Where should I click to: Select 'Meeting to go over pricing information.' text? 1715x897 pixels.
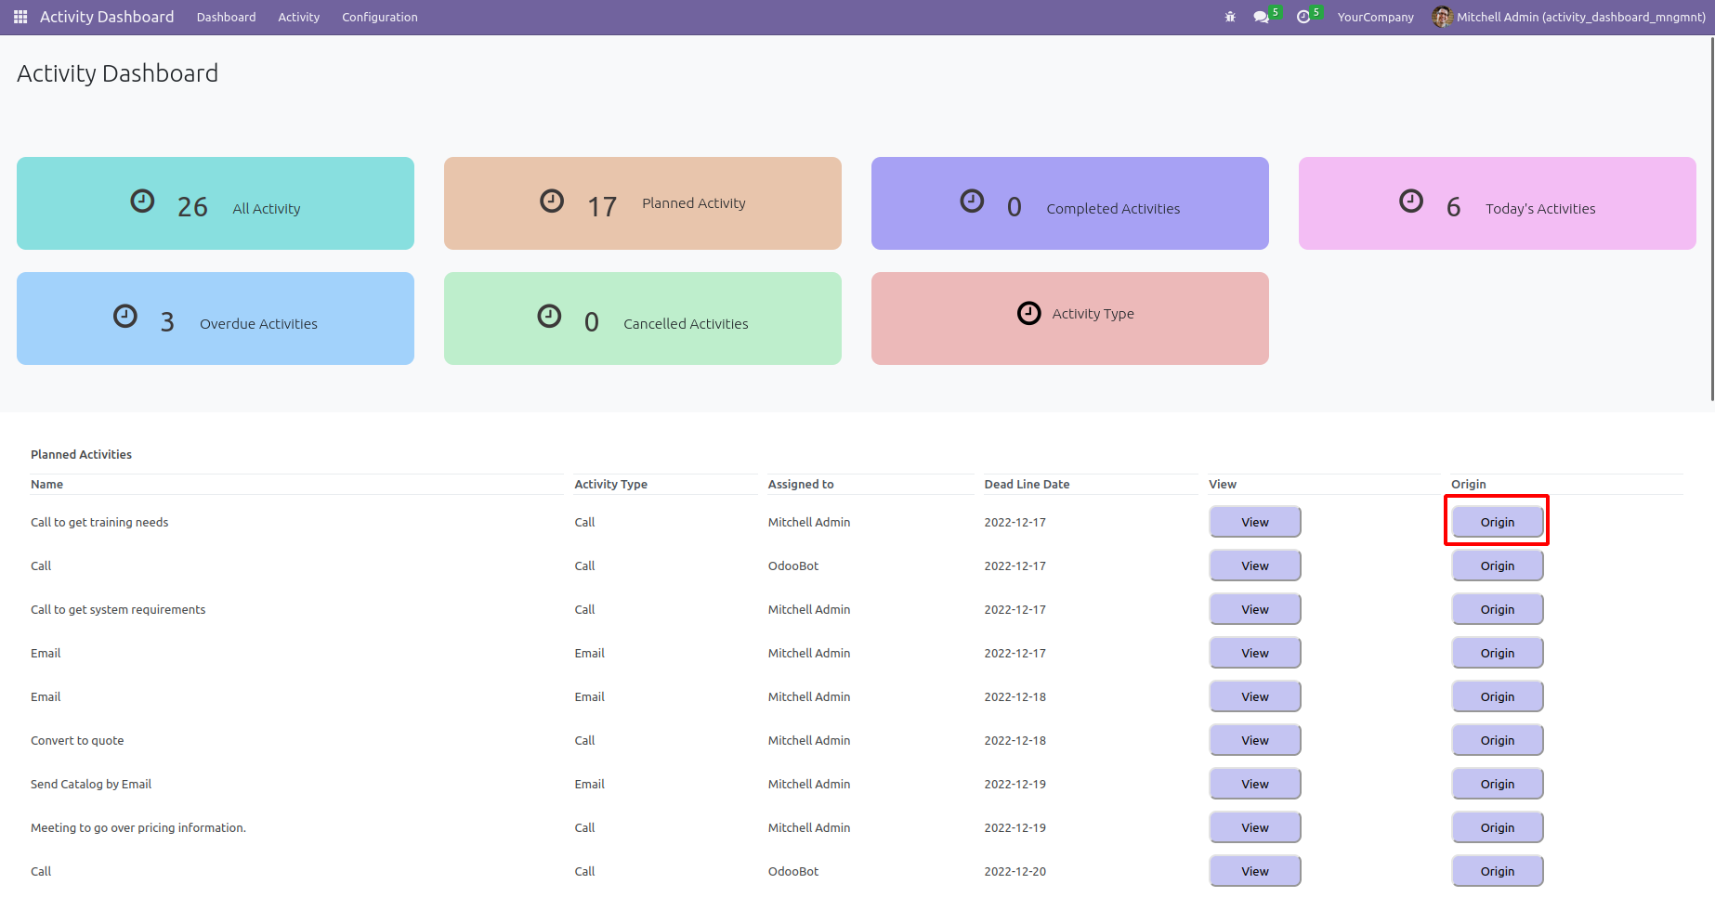[138, 827]
